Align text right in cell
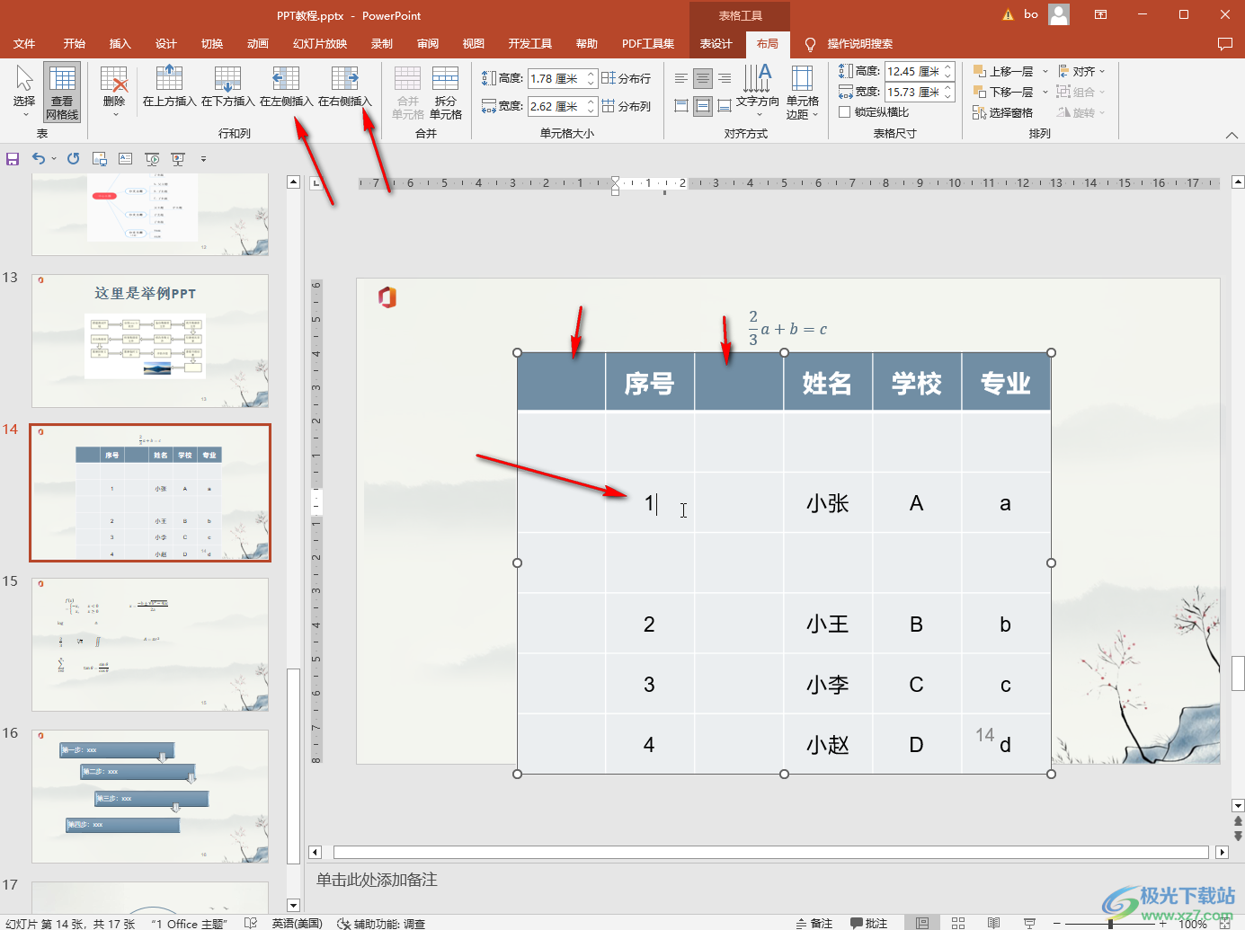This screenshot has height=930, width=1245. tap(725, 79)
